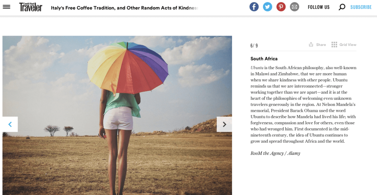This screenshot has width=377, height=195.
Task: Open search with the magnifier icon
Action: [342, 7]
